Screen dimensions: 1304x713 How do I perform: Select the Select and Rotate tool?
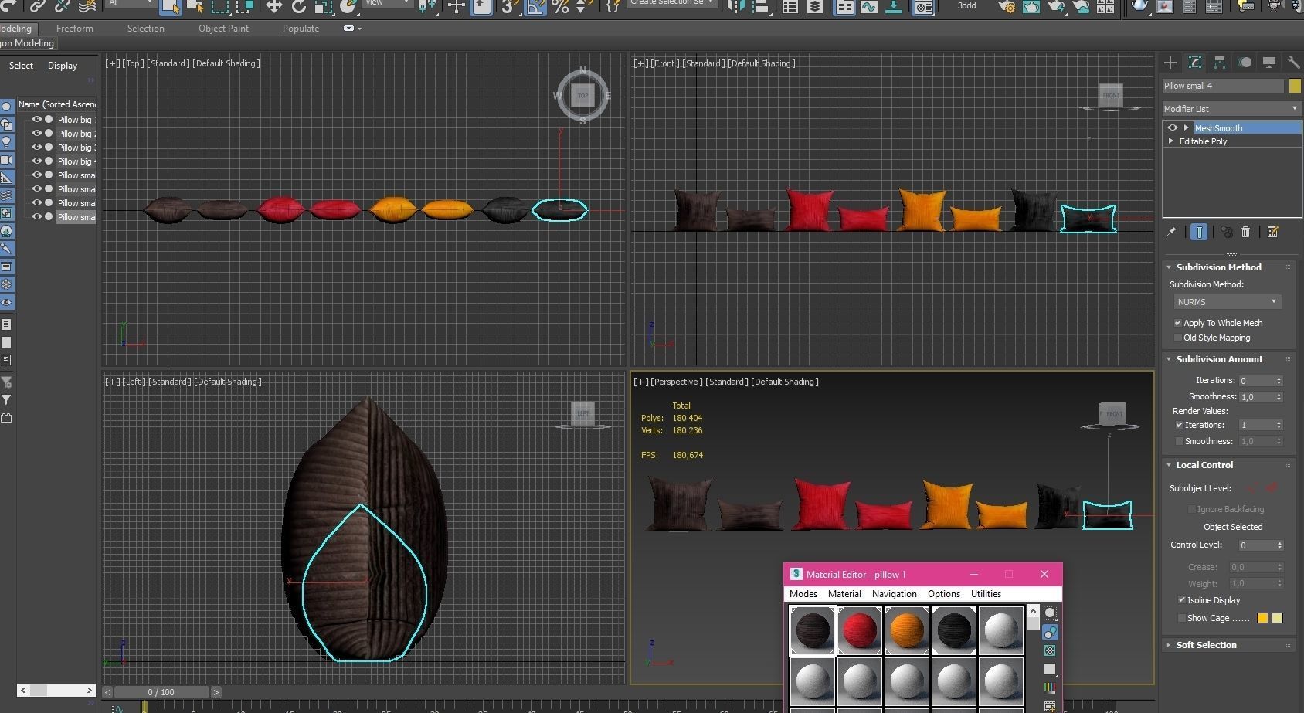tap(299, 6)
